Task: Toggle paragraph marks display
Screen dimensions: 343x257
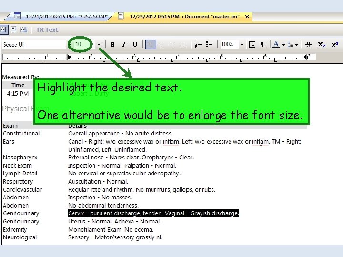Action: click(262, 45)
